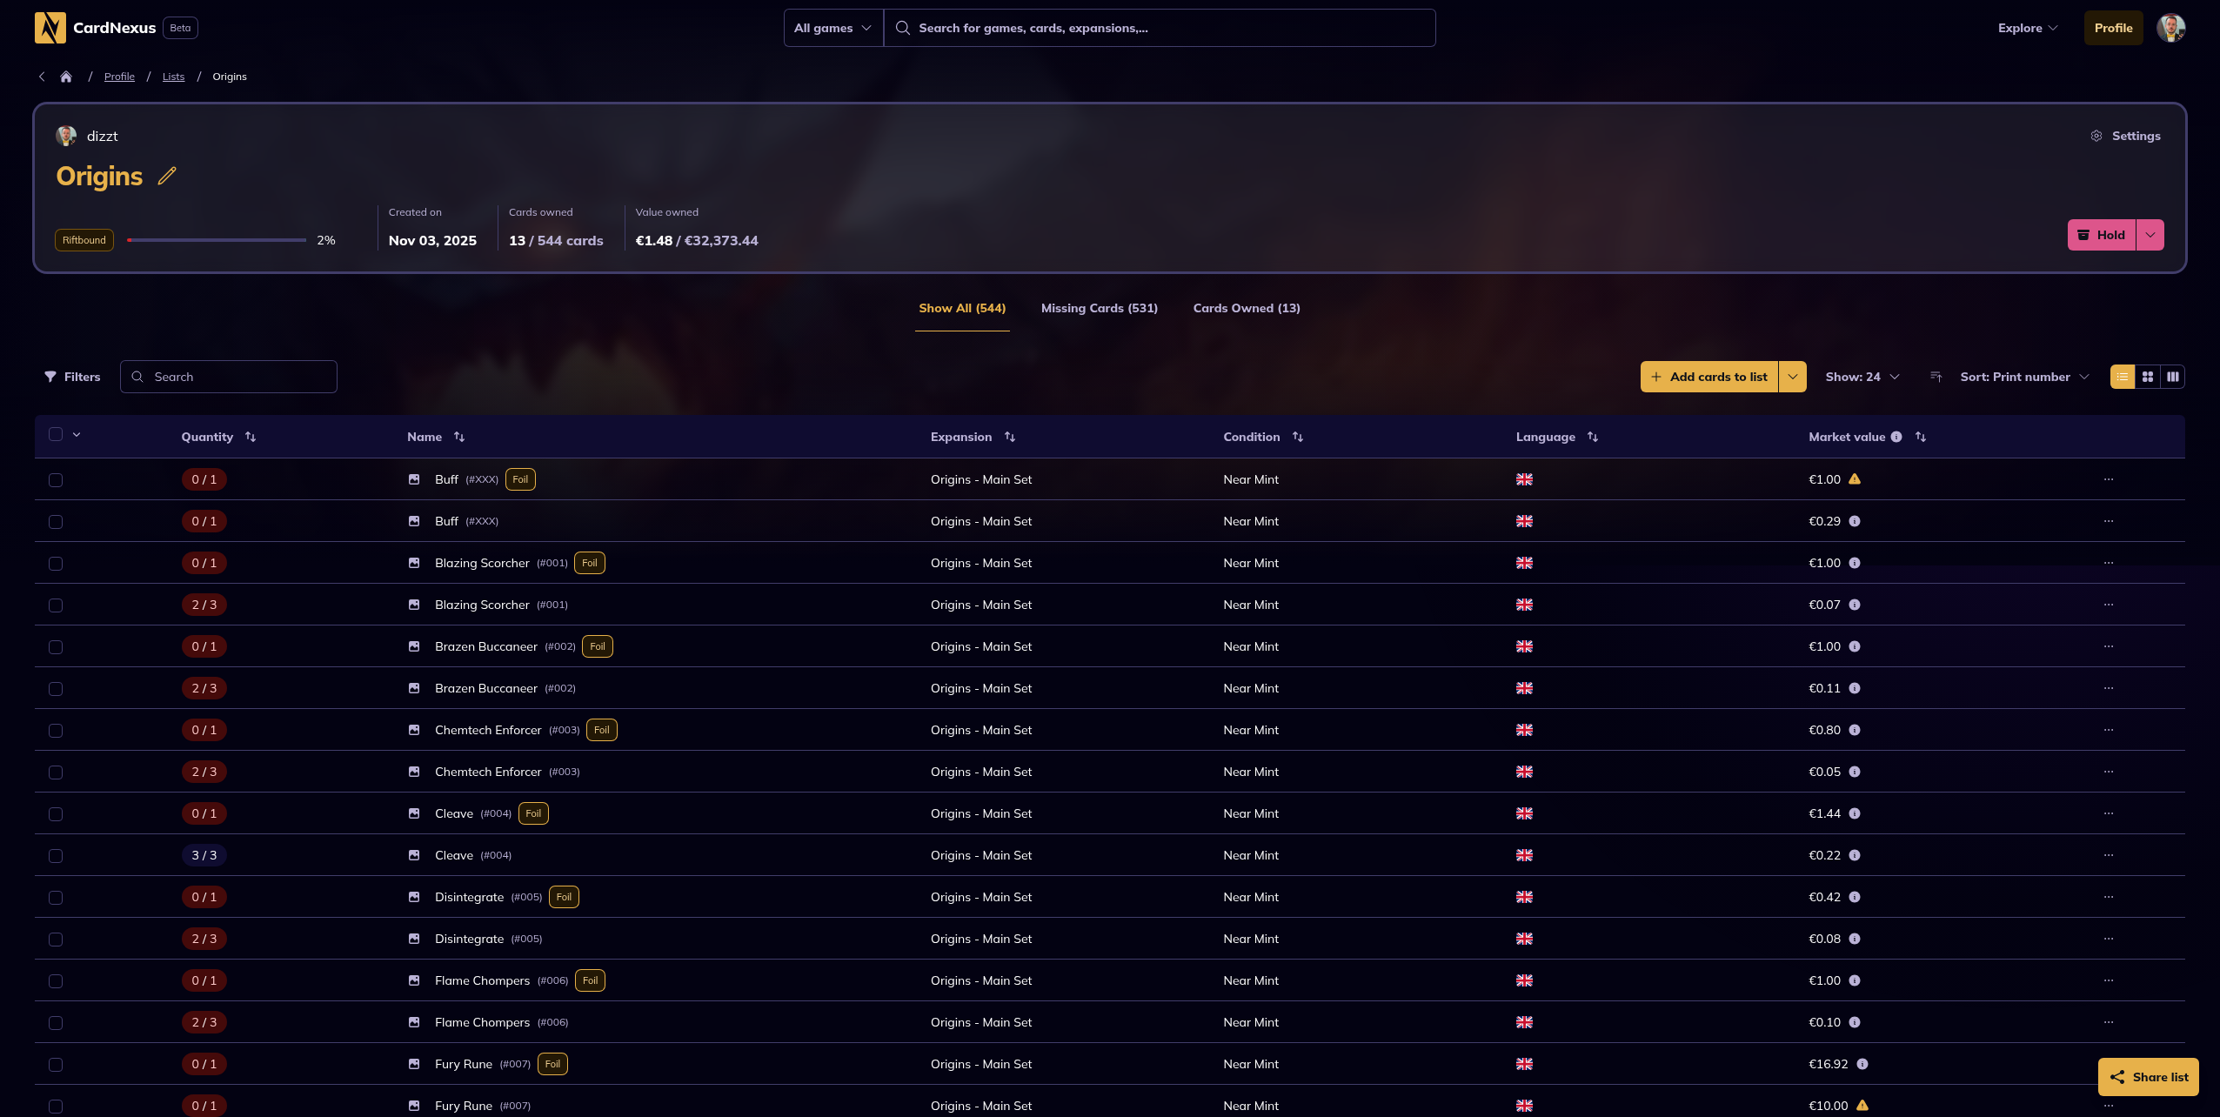Click the collection completion progress bar
2220x1117 pixels.
(x=217, y=240)
